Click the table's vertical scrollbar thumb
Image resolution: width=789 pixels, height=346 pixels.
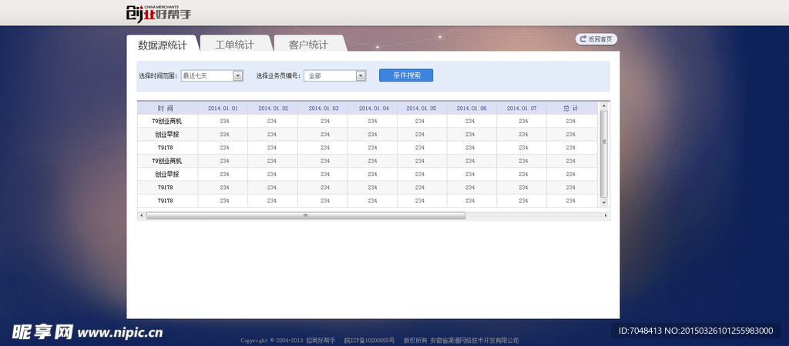[604, 154]
